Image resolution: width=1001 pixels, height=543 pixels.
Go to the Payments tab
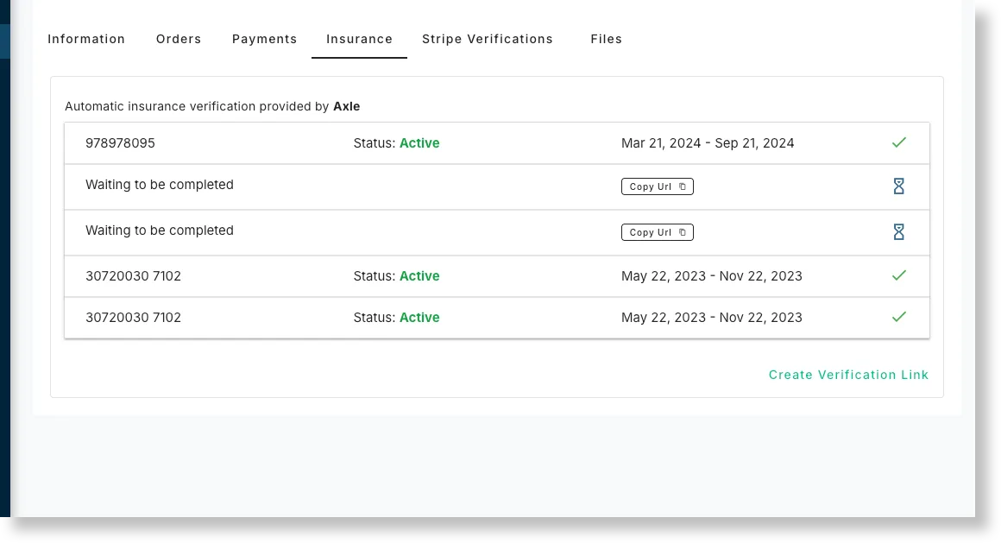[x=264, y=39]
